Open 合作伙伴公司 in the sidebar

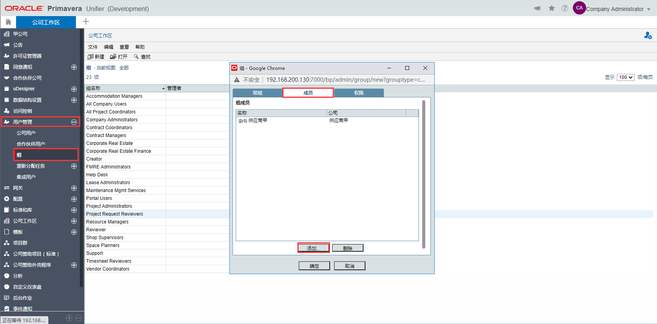[27, 78]
